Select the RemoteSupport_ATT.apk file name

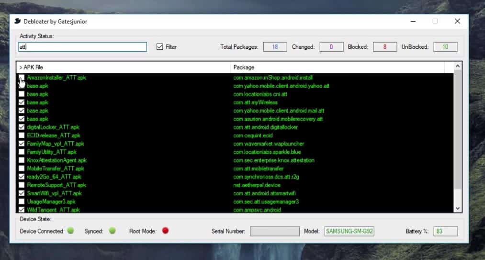56,185
